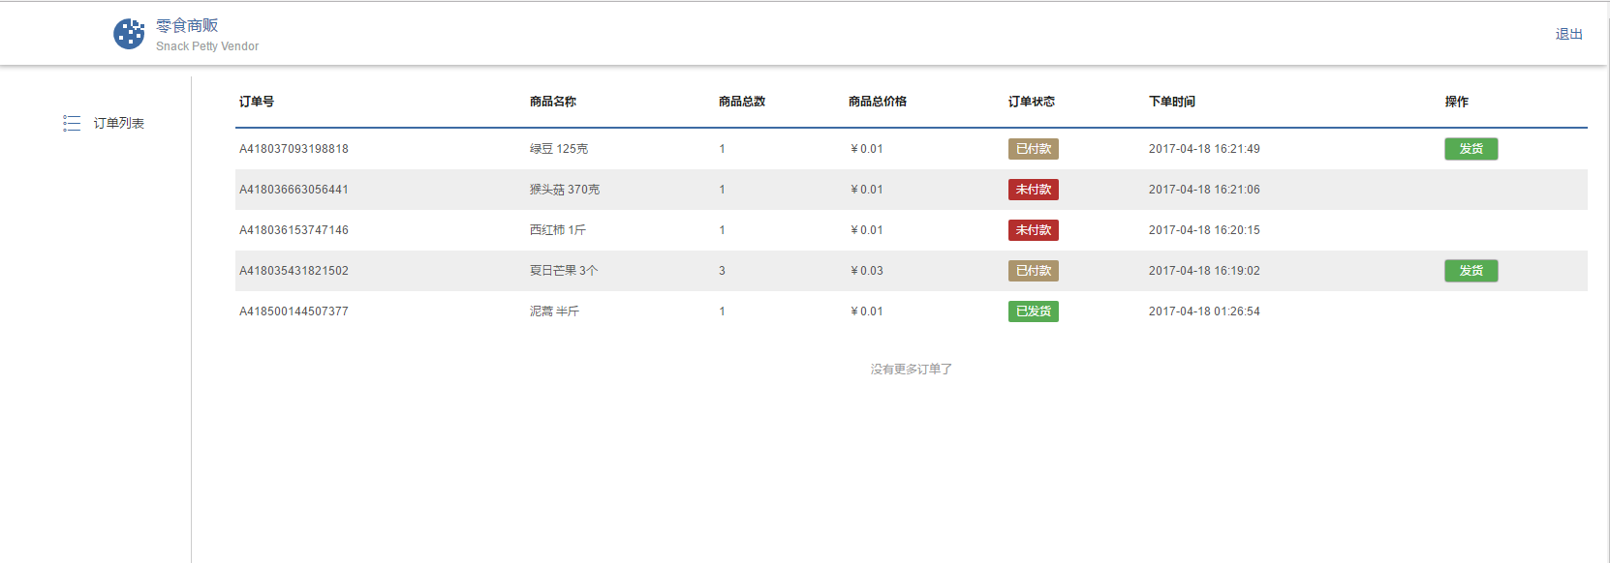Click the 未付款 badge for 西红柿 1斤

click(x=1033, y=230)
